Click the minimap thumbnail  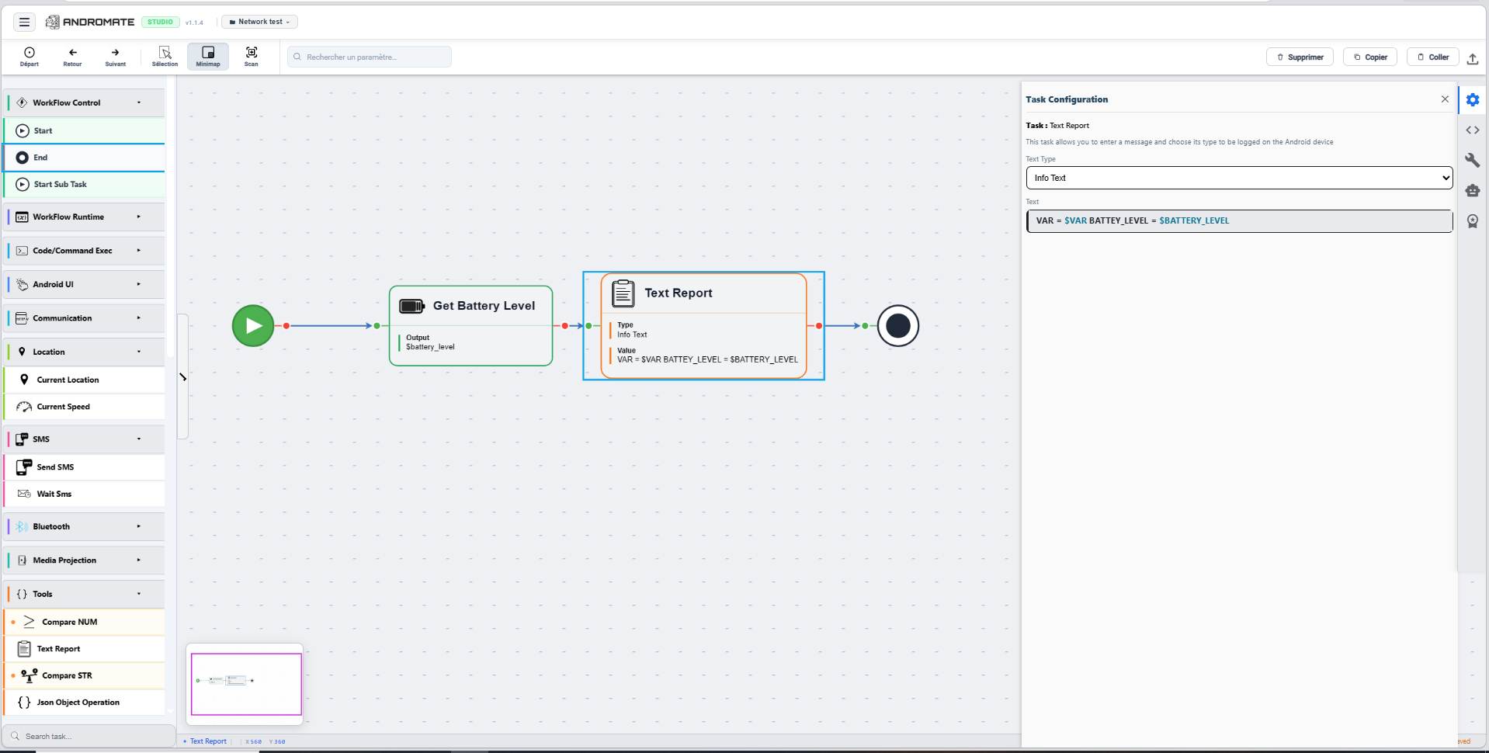point(245,684)
